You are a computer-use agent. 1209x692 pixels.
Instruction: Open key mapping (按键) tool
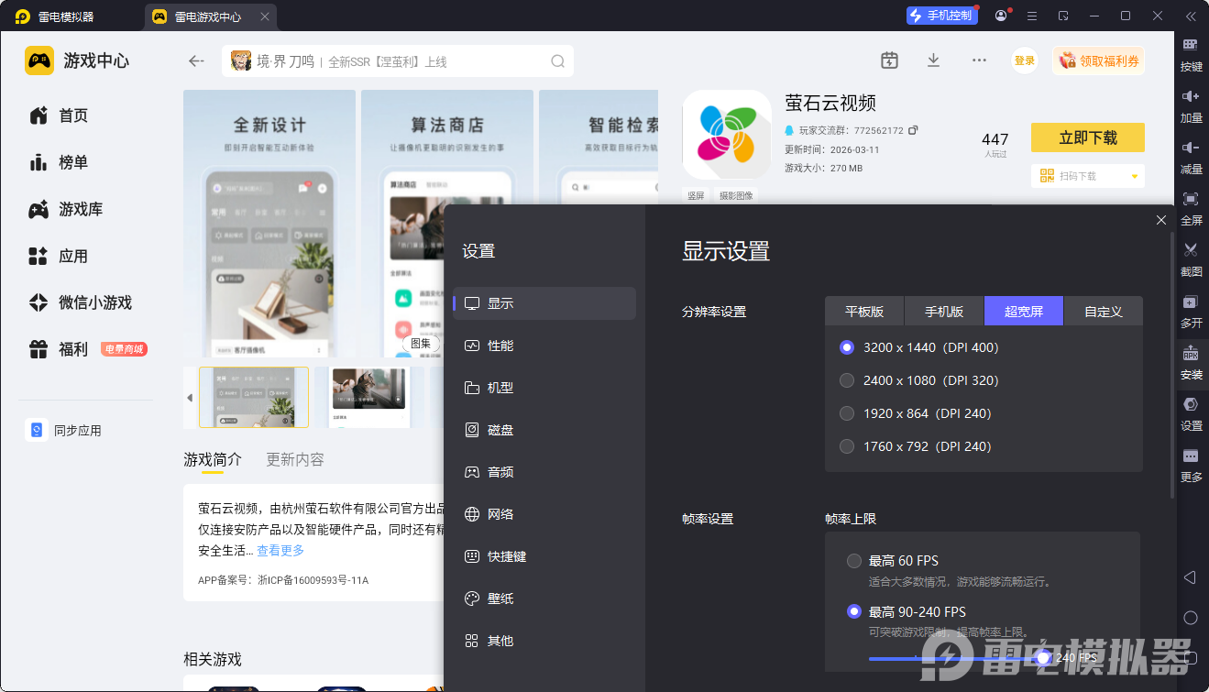coord(1191,45)
